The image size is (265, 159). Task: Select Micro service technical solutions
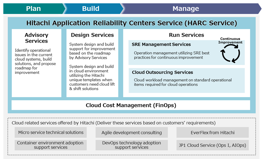[x=51, y=132]
